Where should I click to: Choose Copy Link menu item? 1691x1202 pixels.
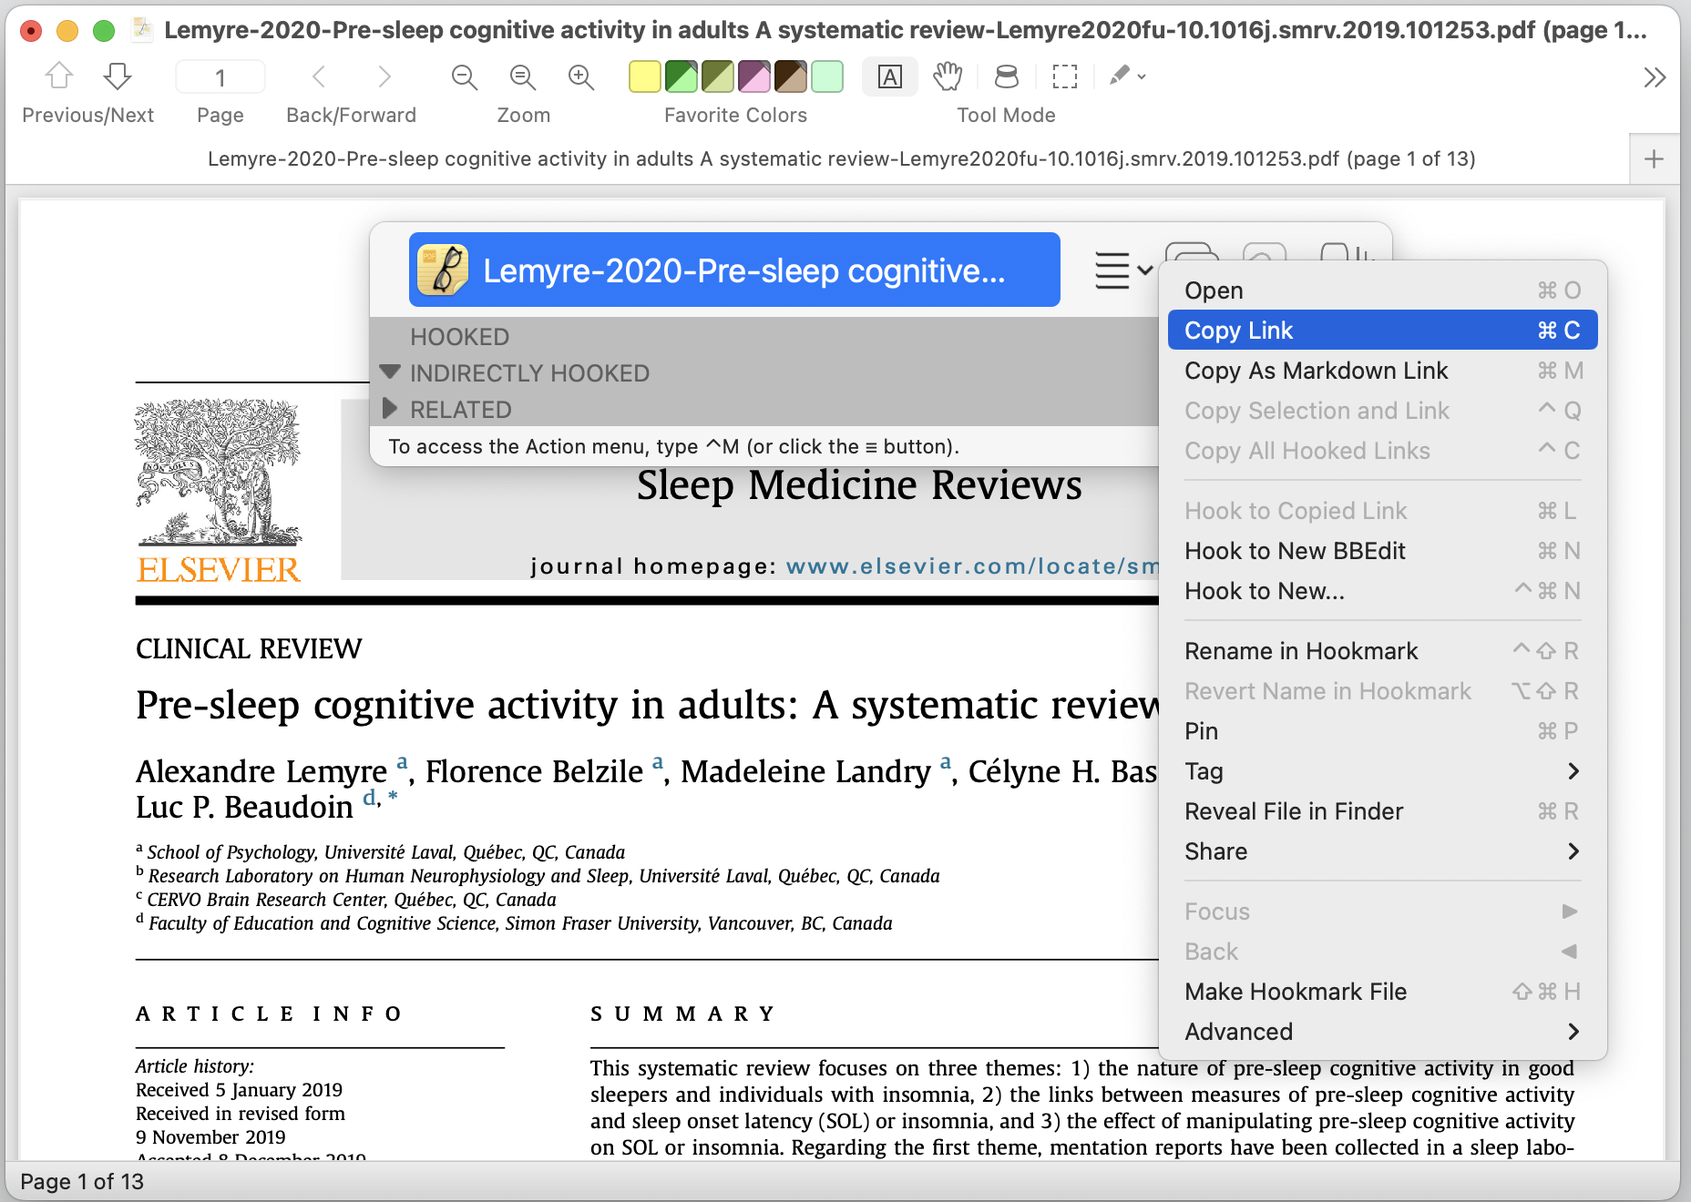(x=1382, y=331)
